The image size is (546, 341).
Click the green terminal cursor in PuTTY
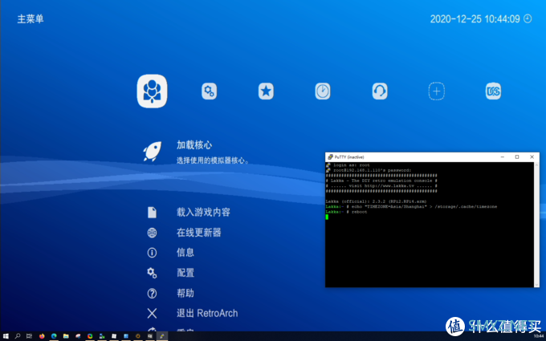(327, 217)
